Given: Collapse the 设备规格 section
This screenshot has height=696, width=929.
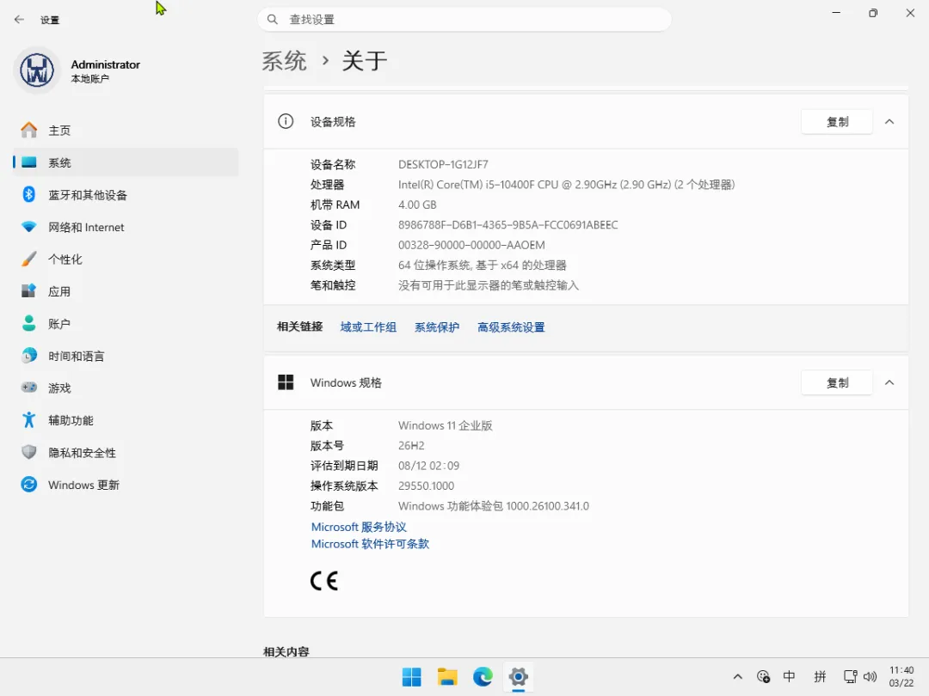Looking at the screenshot, I should click(889, 122).
